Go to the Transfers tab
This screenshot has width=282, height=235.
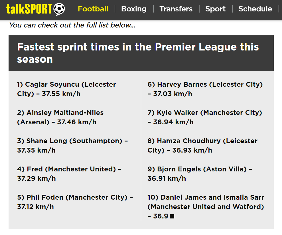[176, 9]
